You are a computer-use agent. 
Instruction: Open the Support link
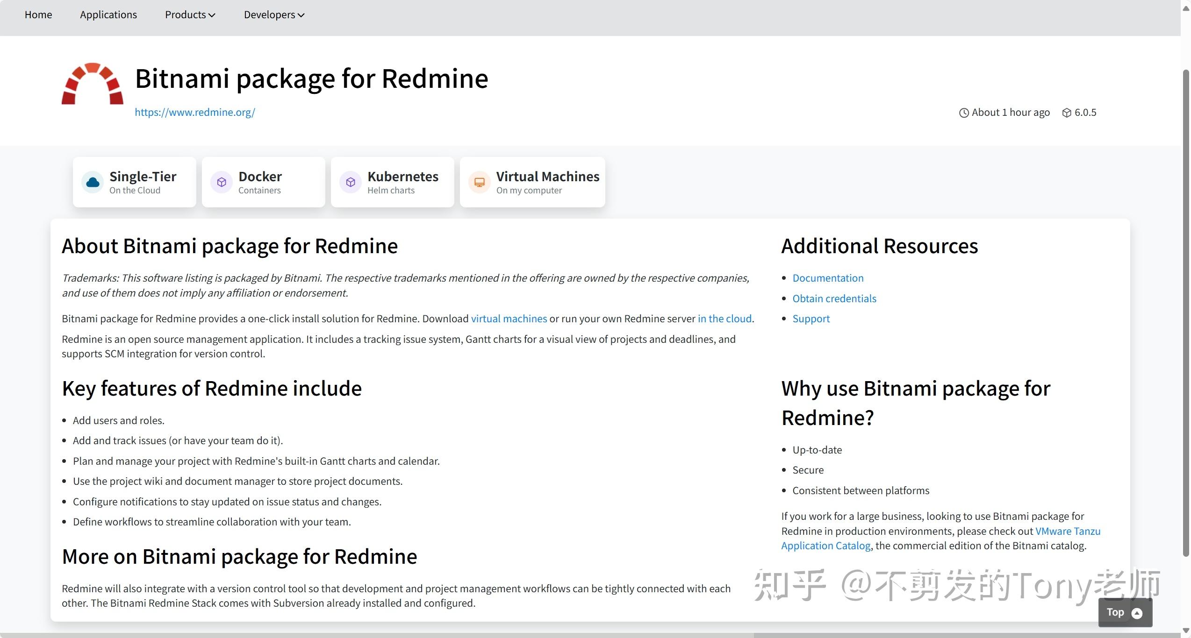(x=811, y=319)
